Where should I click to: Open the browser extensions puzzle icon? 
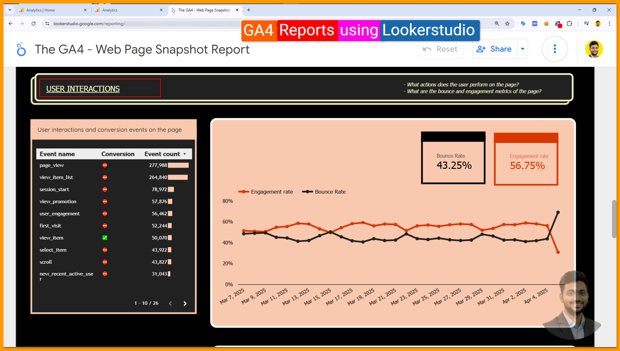[569, 24]
